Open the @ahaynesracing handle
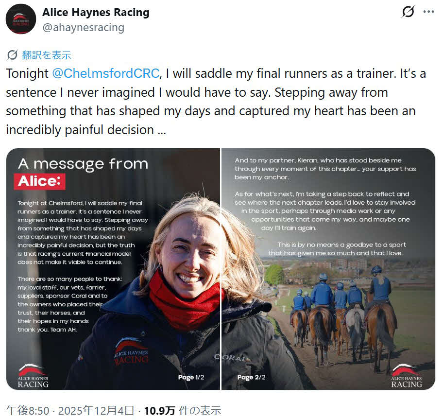Screen dimensions: 443x420 point(84,28)
